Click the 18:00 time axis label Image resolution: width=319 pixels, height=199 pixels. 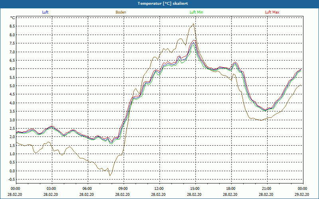coord(230,189)
